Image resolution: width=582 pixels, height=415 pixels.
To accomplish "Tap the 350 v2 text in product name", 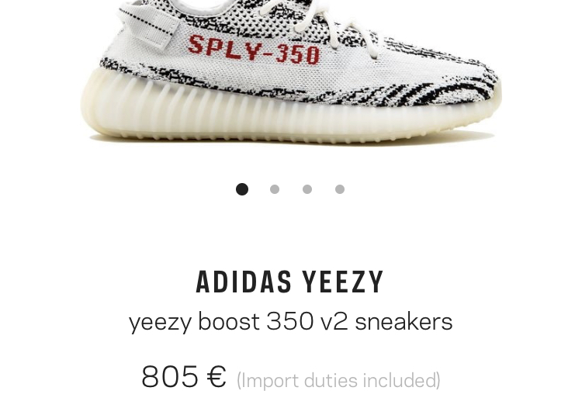I will pyautogui.click(x=307, y=321).
